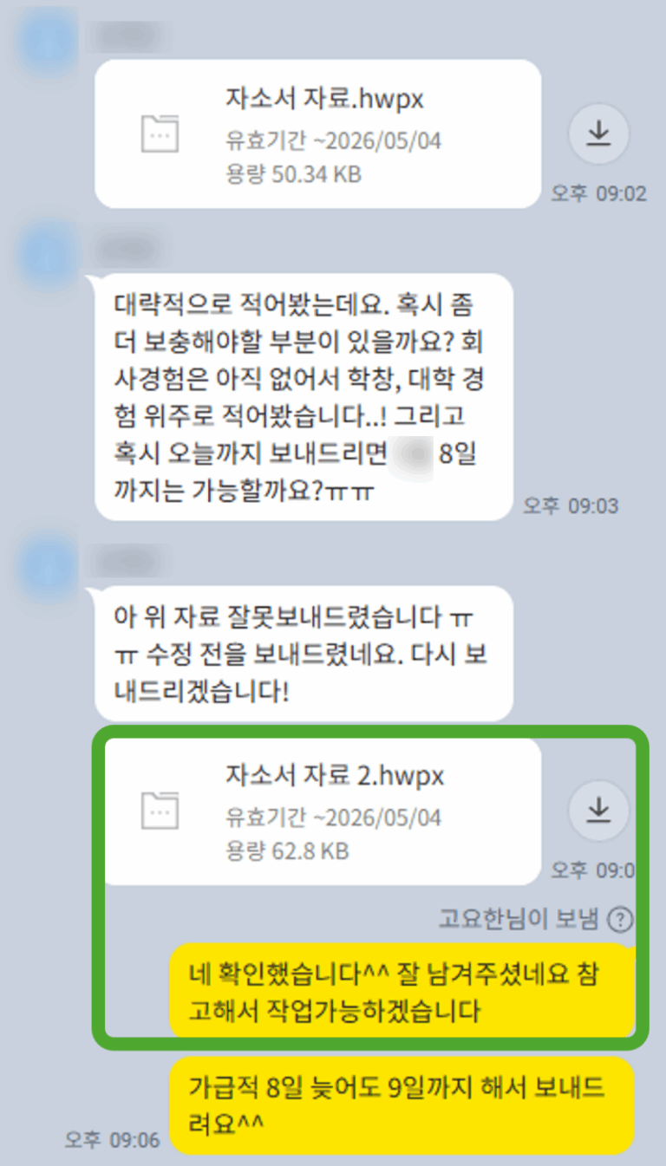Download the 자소서 자료.hwpx file

pos(598,134)
